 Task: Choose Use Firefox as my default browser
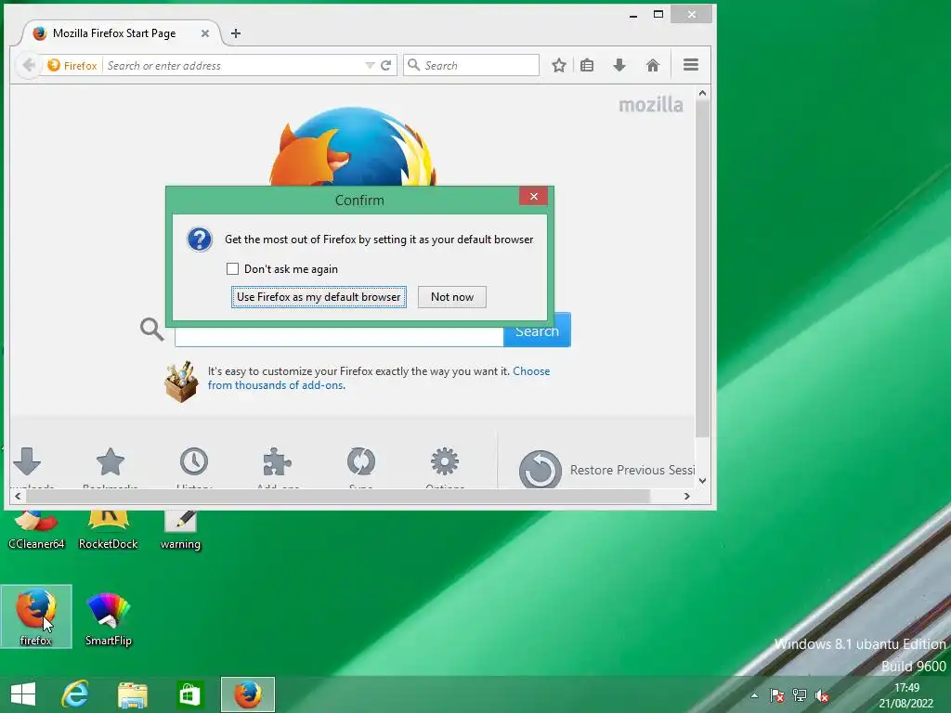(319, 297)
